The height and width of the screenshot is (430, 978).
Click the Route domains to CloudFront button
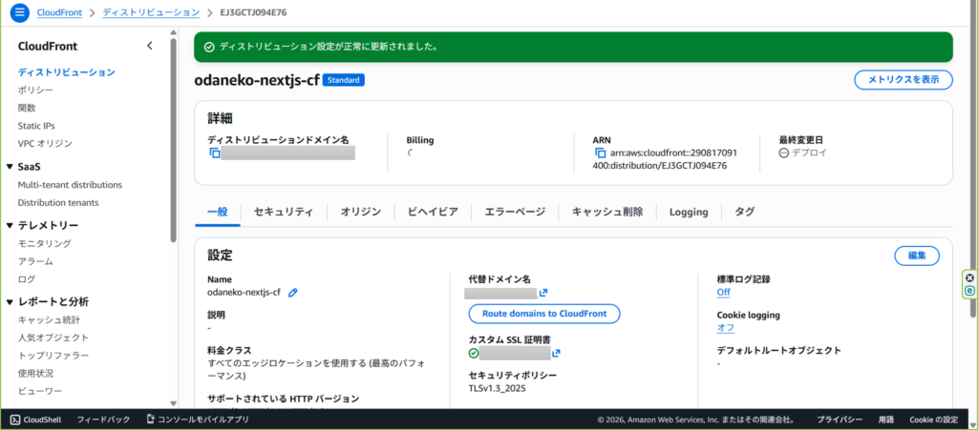[x=544, y=314]
